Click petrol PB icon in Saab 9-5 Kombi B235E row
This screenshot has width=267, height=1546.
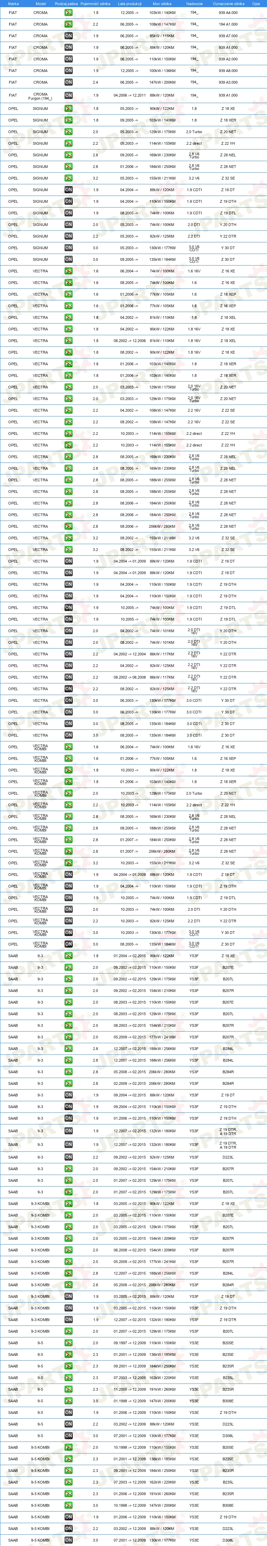tap(68, 1459)
